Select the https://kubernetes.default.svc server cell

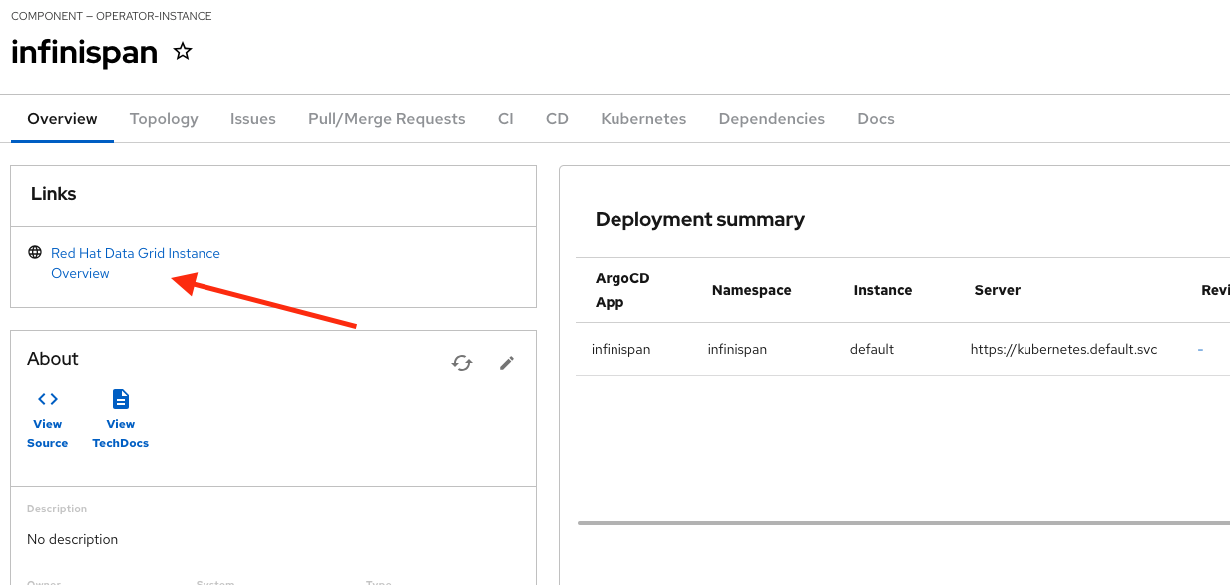tap(1063, 350)
